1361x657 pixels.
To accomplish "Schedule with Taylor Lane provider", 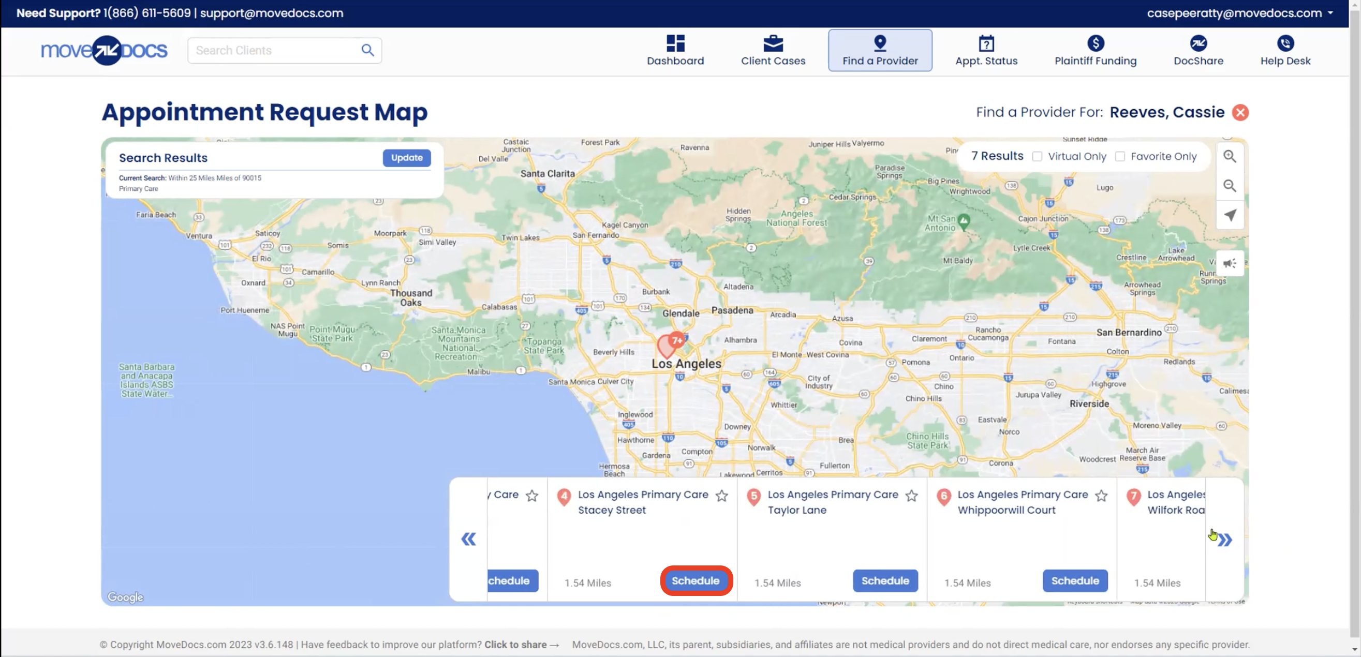I will pyautogui.click(x=885, y=580).
